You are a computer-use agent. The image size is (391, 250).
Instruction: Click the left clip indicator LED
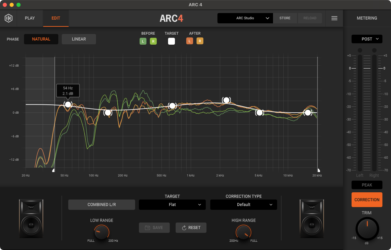360,50
